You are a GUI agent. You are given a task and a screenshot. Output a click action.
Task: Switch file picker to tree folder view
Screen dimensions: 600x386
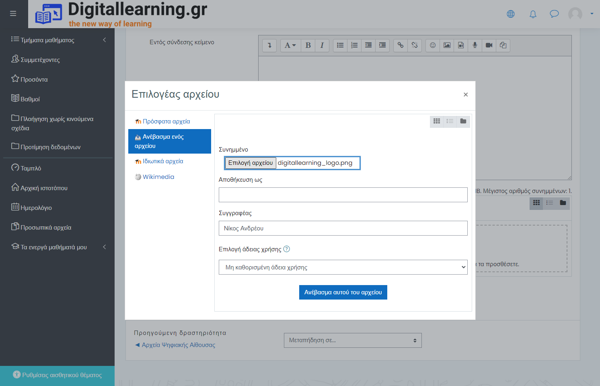[x=463, y=121]
